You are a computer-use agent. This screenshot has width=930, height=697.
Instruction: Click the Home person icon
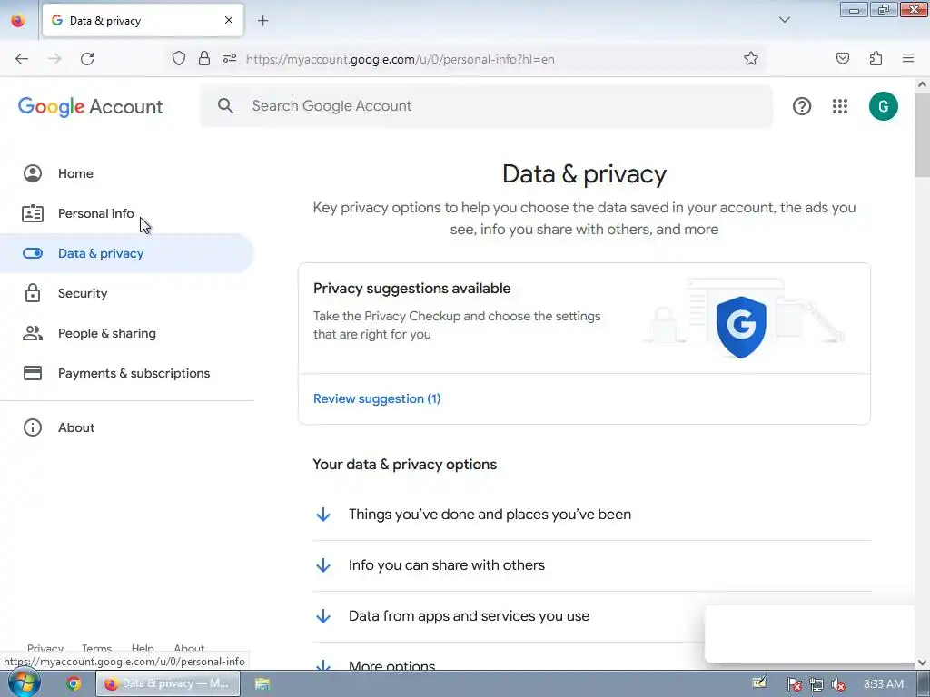pos(33,173)
